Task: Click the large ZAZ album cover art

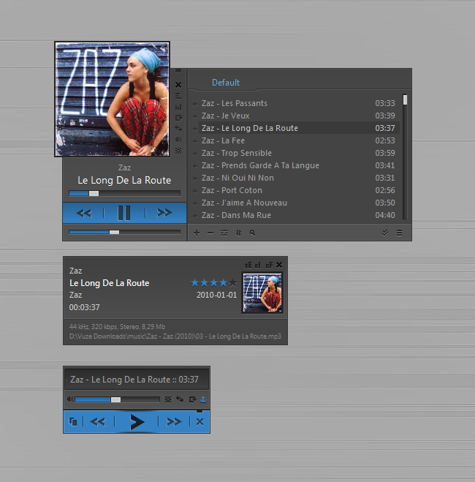Action: [112, 99]
